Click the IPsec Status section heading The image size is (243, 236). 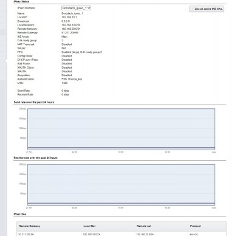click(x=21, y=2)
